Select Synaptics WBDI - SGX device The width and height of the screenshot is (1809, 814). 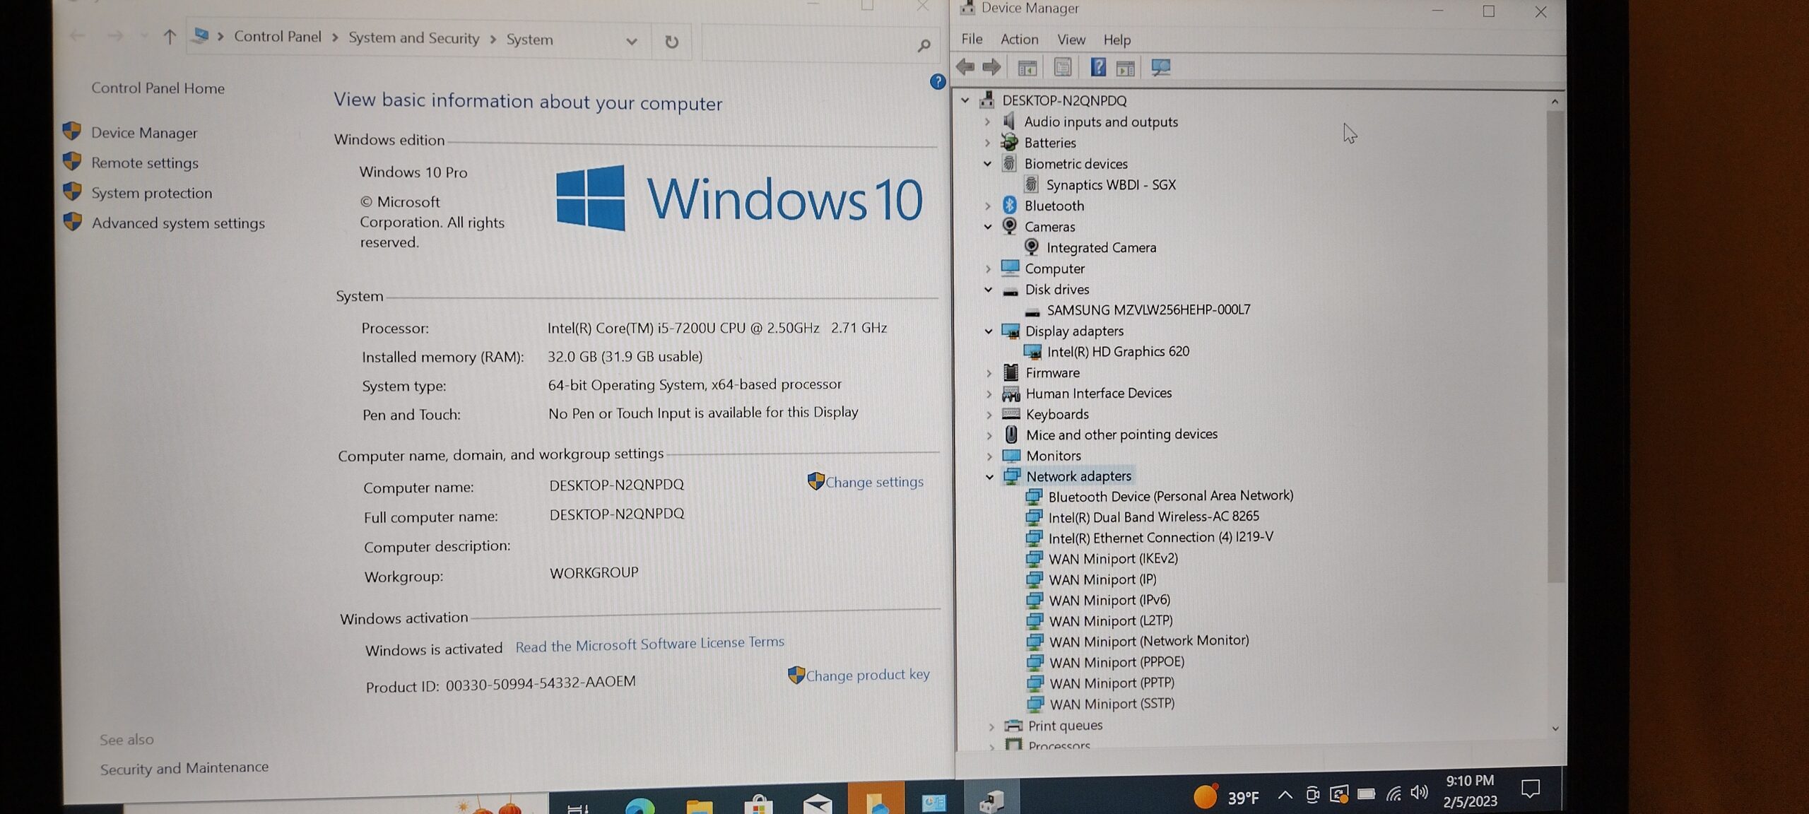click(x=1111, y=185)
